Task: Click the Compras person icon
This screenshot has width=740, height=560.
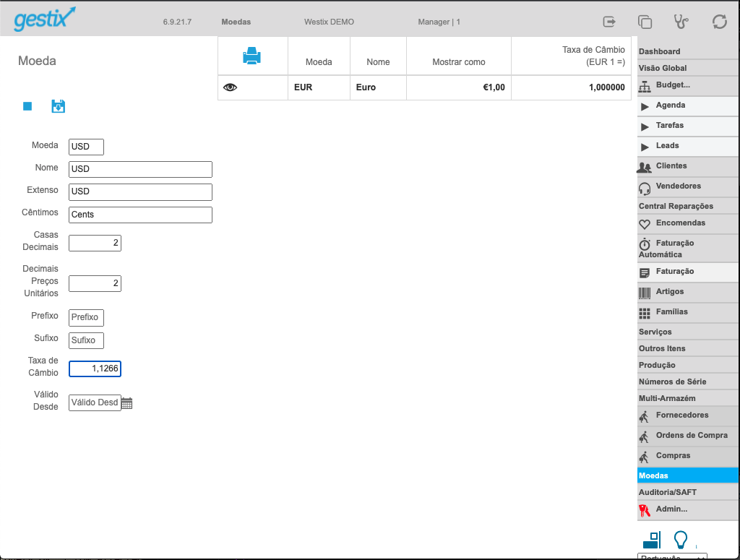Action: coord(644,457)
